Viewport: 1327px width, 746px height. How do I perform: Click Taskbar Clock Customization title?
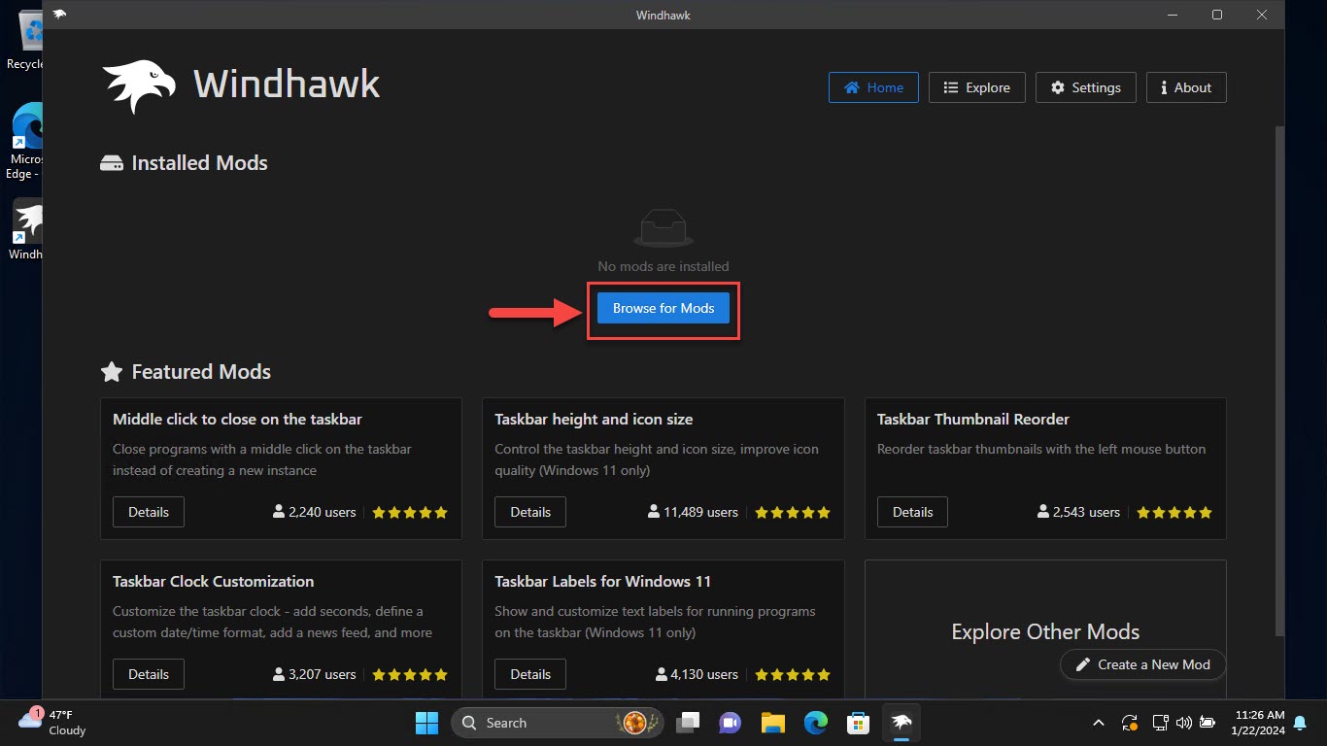tap(213, 582)
